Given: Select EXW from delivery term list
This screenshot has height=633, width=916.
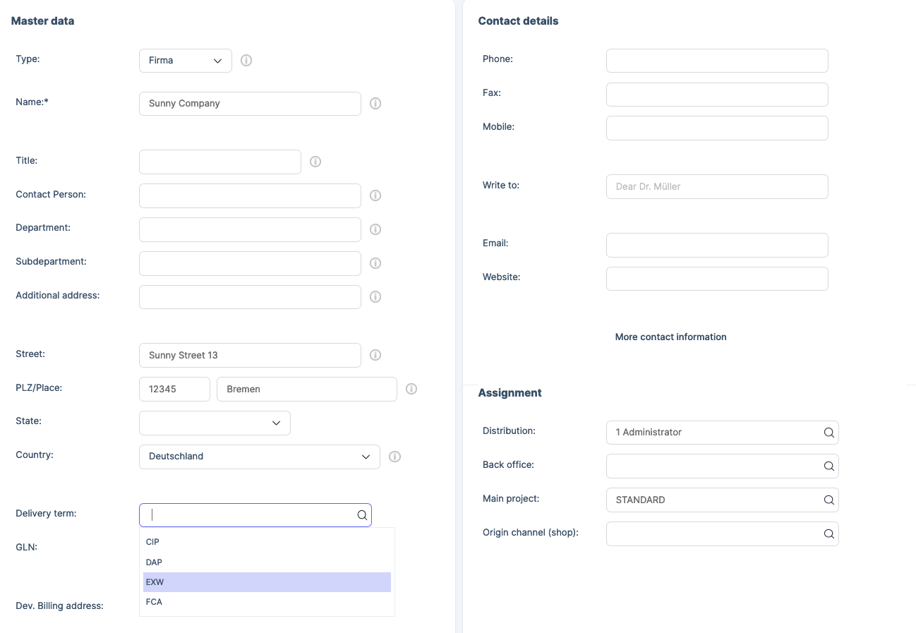Looking at the screenshot, I should click(x=267, y=582).
